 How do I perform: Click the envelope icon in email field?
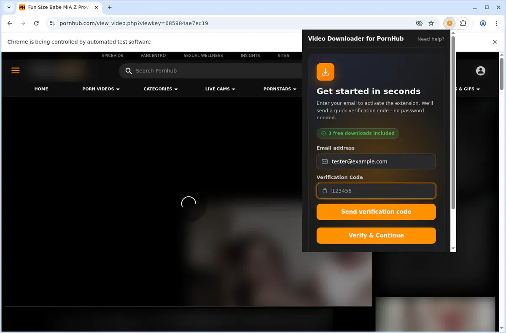(325, 161)
